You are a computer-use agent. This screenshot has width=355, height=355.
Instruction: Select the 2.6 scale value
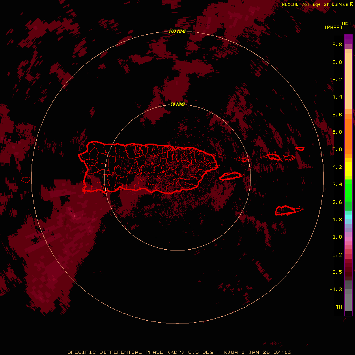337,202
